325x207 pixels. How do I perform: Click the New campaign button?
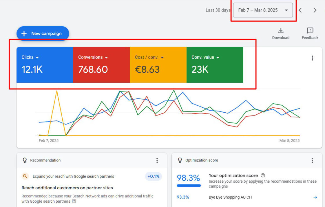tap(43, 33)
